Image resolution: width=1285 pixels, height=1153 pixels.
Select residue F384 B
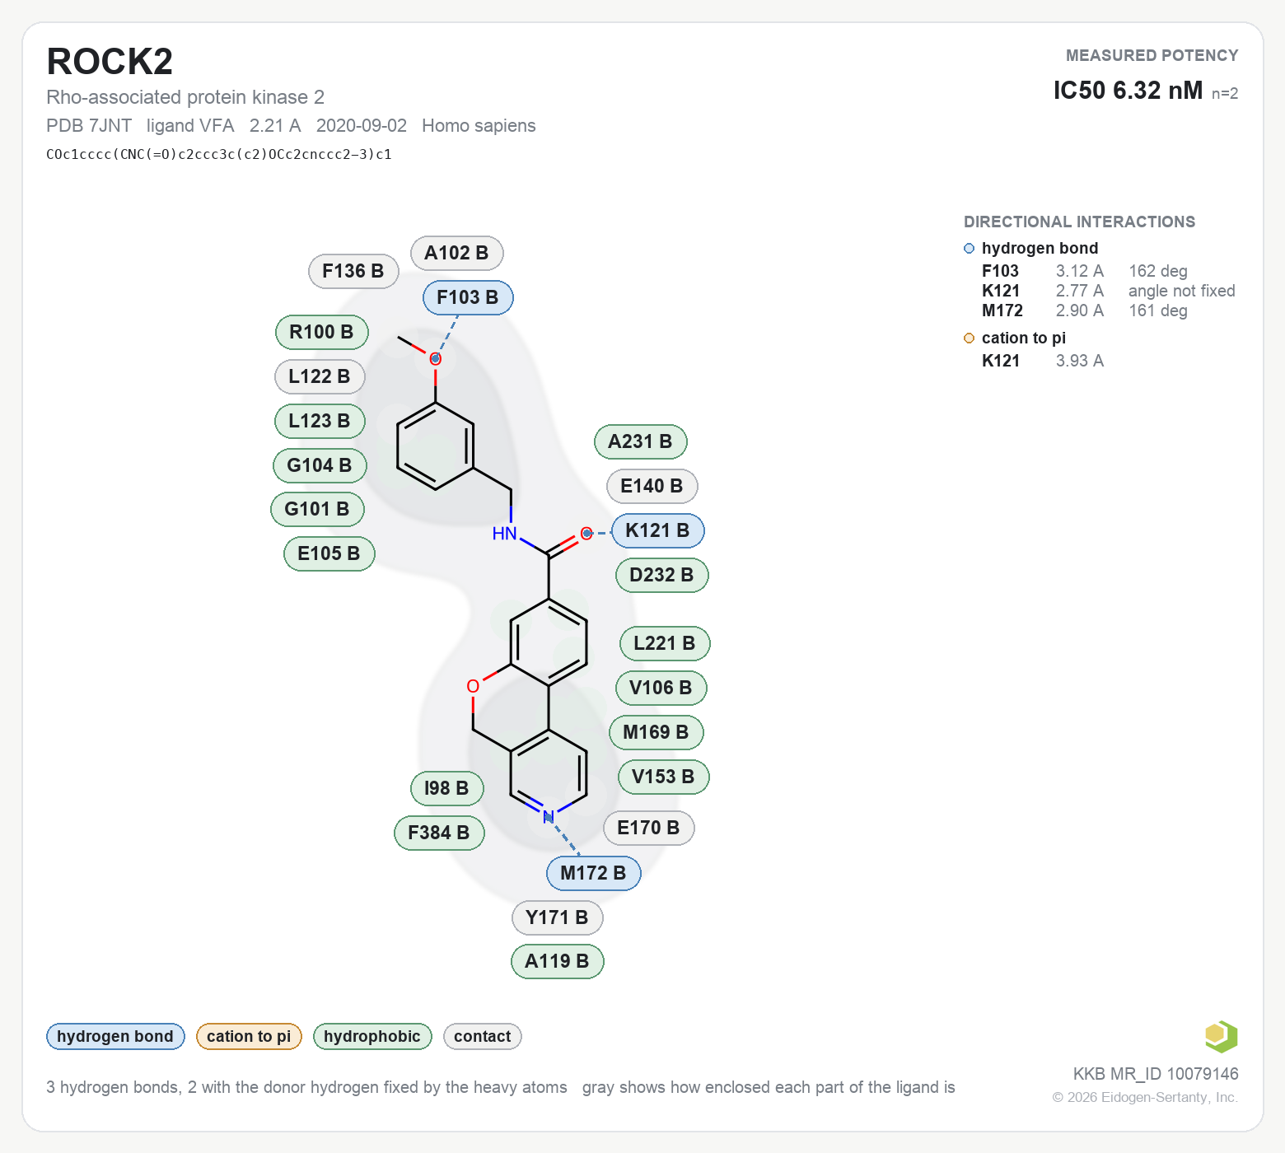[x=439, y=833]
